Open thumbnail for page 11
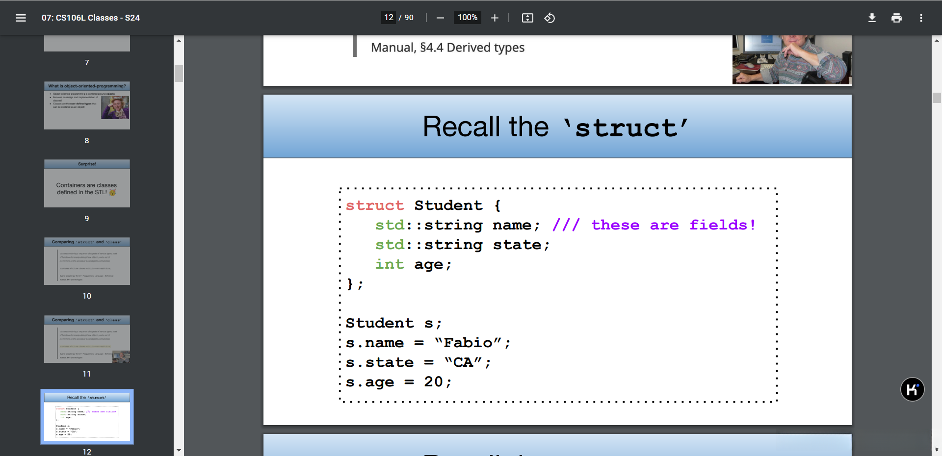Viewport: 942px width, 456px height. pyautogui.click(x=87, y=339)
